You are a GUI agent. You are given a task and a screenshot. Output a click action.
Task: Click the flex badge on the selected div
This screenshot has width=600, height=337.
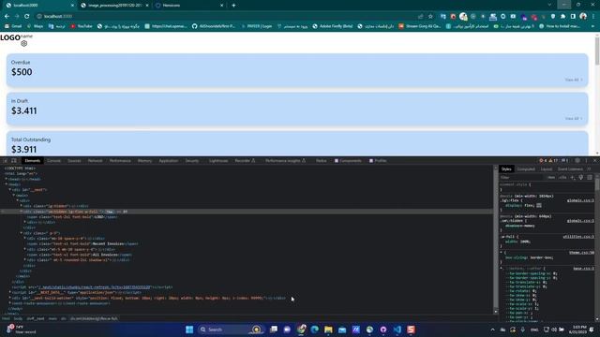click(110, 212)
